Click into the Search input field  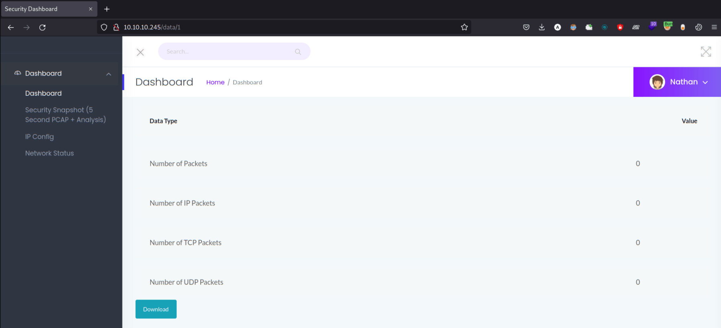[234, 52]
